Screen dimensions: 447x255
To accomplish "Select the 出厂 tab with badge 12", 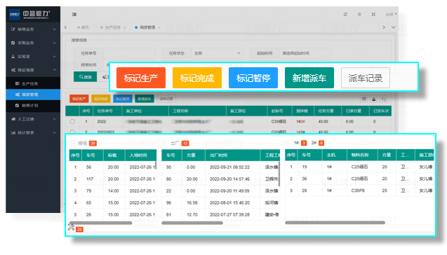I will [180, 143].
